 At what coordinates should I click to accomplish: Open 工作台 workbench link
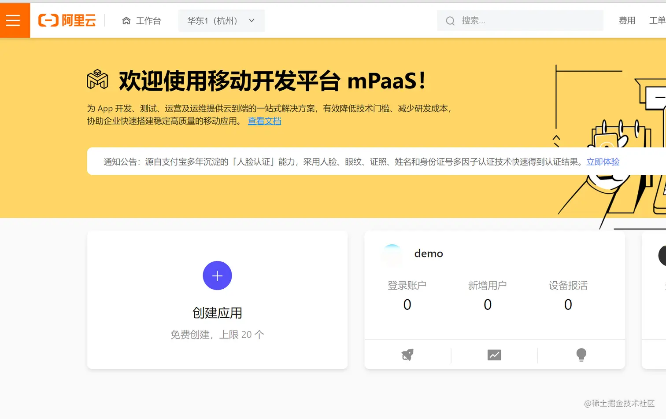[x=148, y=21]
